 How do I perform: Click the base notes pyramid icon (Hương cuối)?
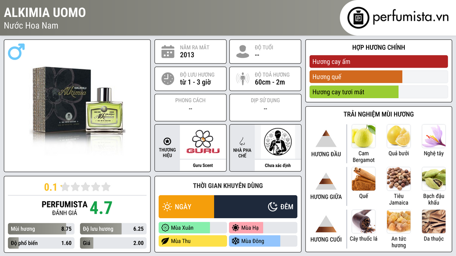[326, 224]
